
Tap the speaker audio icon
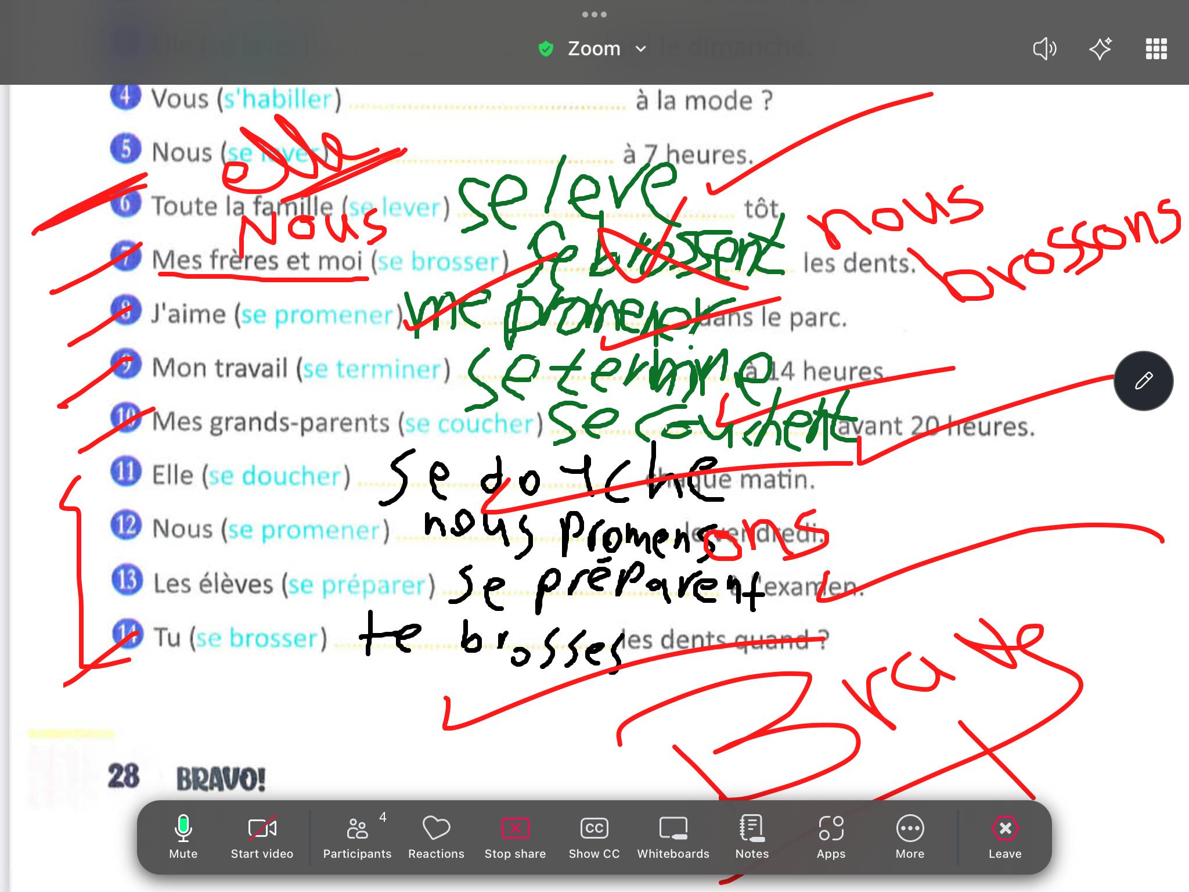[x=1044, y=49]
